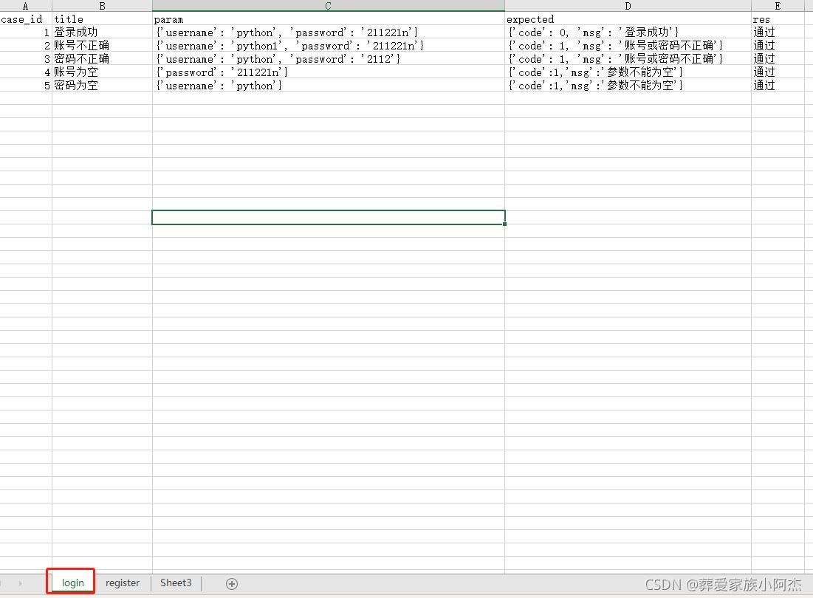Viewport: 813px width, 598px height.
Task: Select the title cell 账号不正确
Action: pyautogui.click(x=102, y=46)
